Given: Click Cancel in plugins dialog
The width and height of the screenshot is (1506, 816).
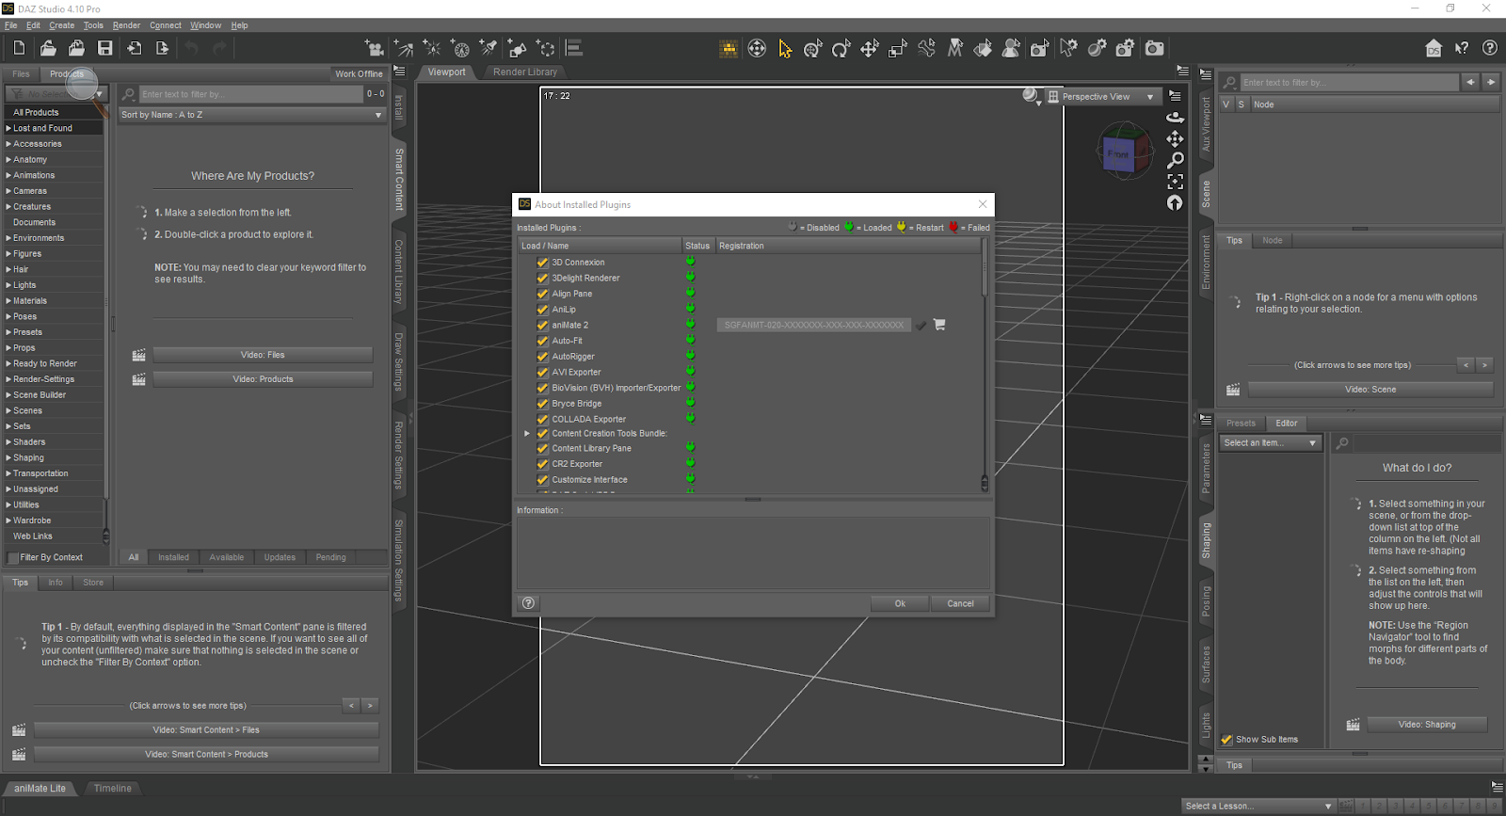Looking at the screenshot, I should coord(960,603).
